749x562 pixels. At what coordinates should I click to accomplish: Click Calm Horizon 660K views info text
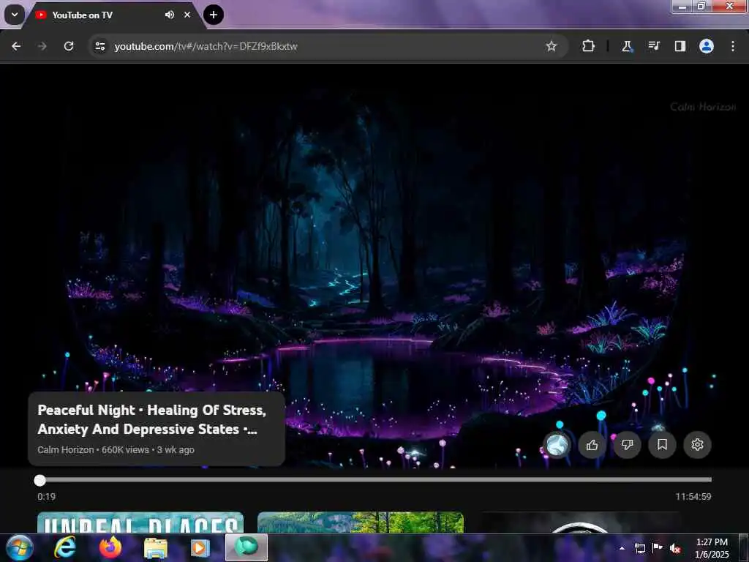coord(116,450)
